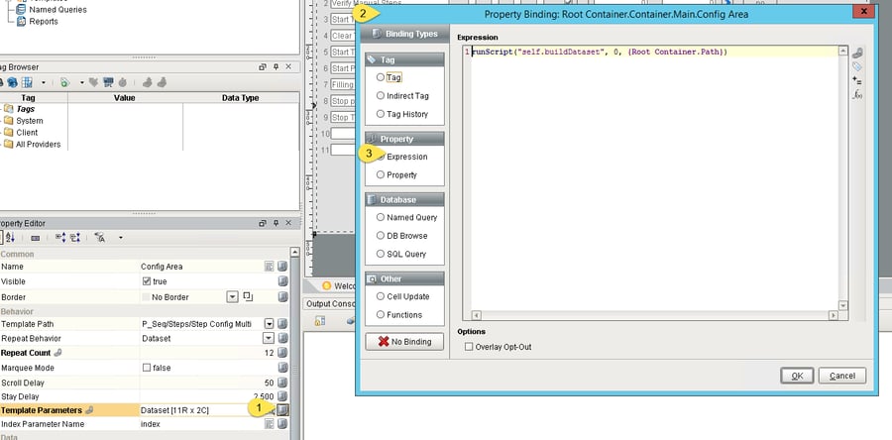The height and width of the screenshot is (440, 892).
Task: Insert tag reference with tag icon
Action: pyautogui.click(x=857, y=67)
